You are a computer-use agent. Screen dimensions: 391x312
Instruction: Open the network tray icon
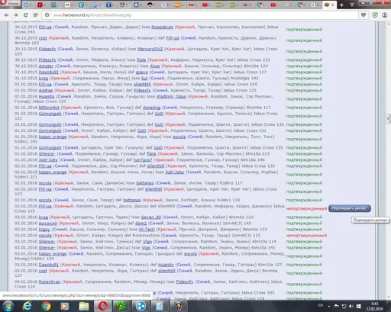click(x=344, y=306)
